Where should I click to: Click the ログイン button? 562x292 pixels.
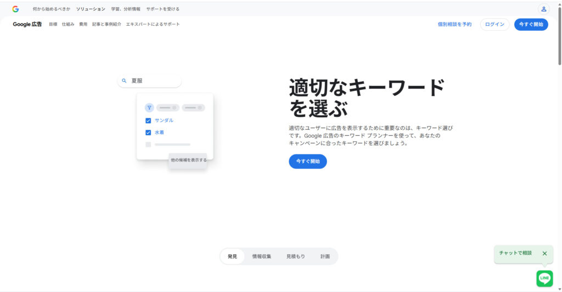tap(494, 24)
